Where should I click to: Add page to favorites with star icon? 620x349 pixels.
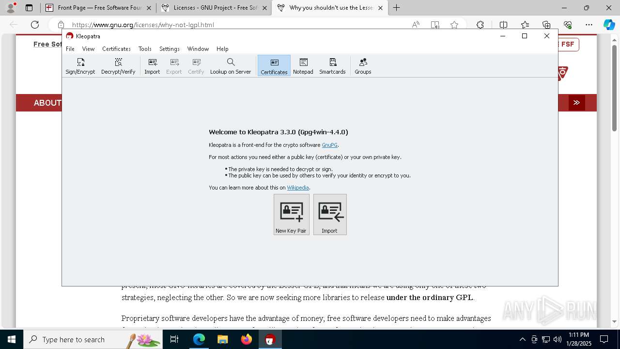pyautogui.click(x=454, y=25)
